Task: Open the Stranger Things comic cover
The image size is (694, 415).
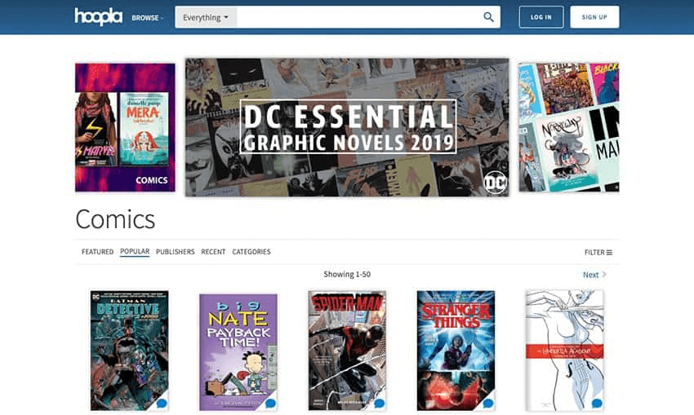Action: (x=456, y=351)
